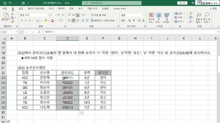Click the Increase Indent icon
This screenshot has height=123, width=220.
click(87, 20)
